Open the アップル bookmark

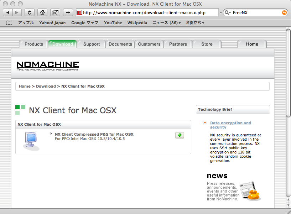(26, 23)
